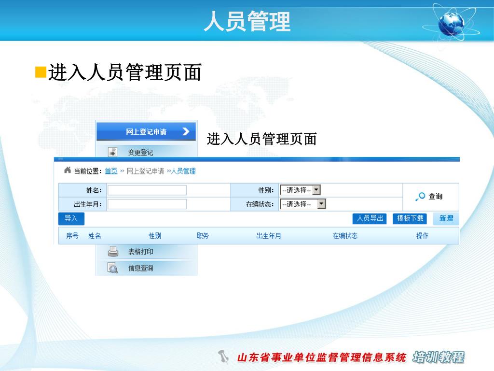Click the home icon beside 当前位置
Image resolution: width=494 pixels, height=371 pixels.
[67, 170]
